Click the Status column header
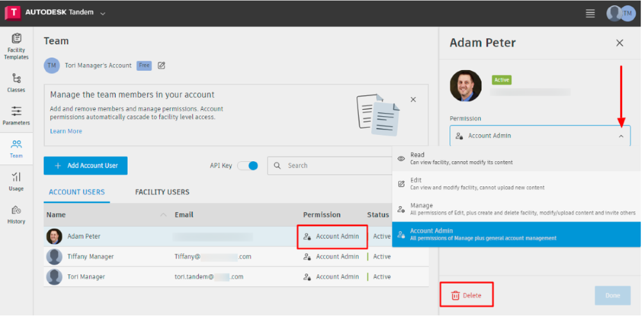642x316 pixels. coord(378,215)
